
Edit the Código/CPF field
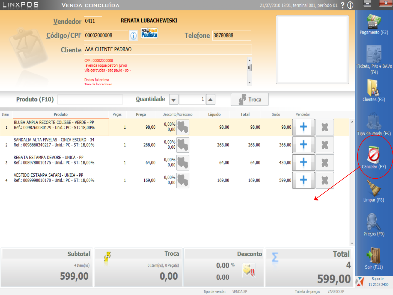point(106,36)
